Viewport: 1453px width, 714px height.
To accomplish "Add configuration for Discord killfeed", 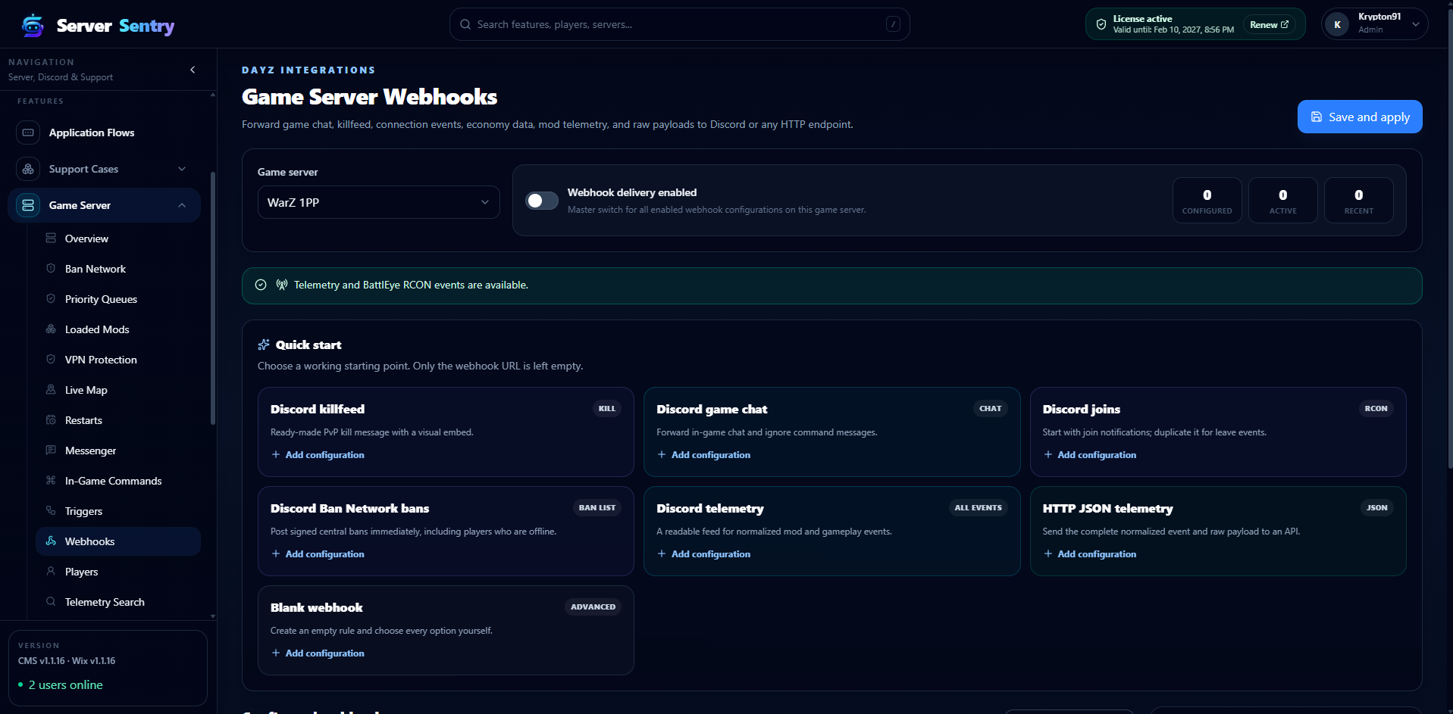I will 318,455.
